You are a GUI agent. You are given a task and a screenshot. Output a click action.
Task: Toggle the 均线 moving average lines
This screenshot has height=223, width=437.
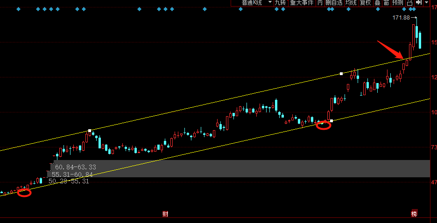tap(351, 3)
